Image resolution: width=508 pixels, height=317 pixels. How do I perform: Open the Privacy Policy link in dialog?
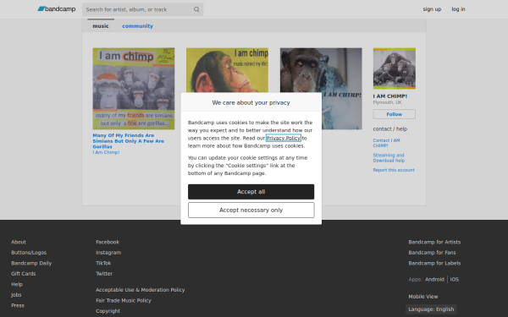coord(283,138)
